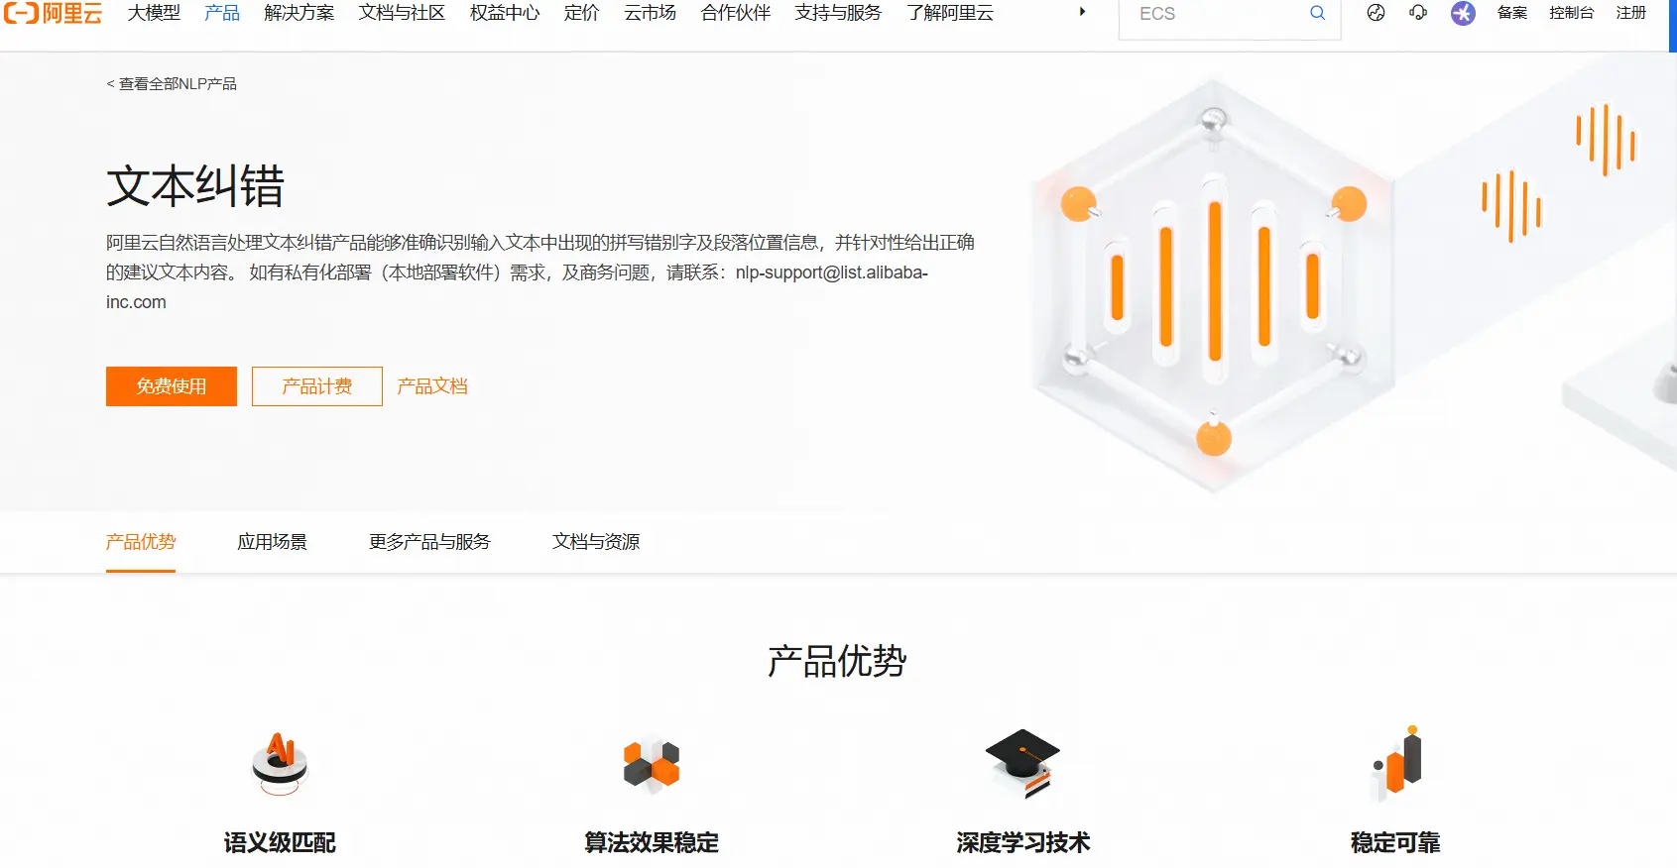Click the 深度学习技术 label

1023,843
